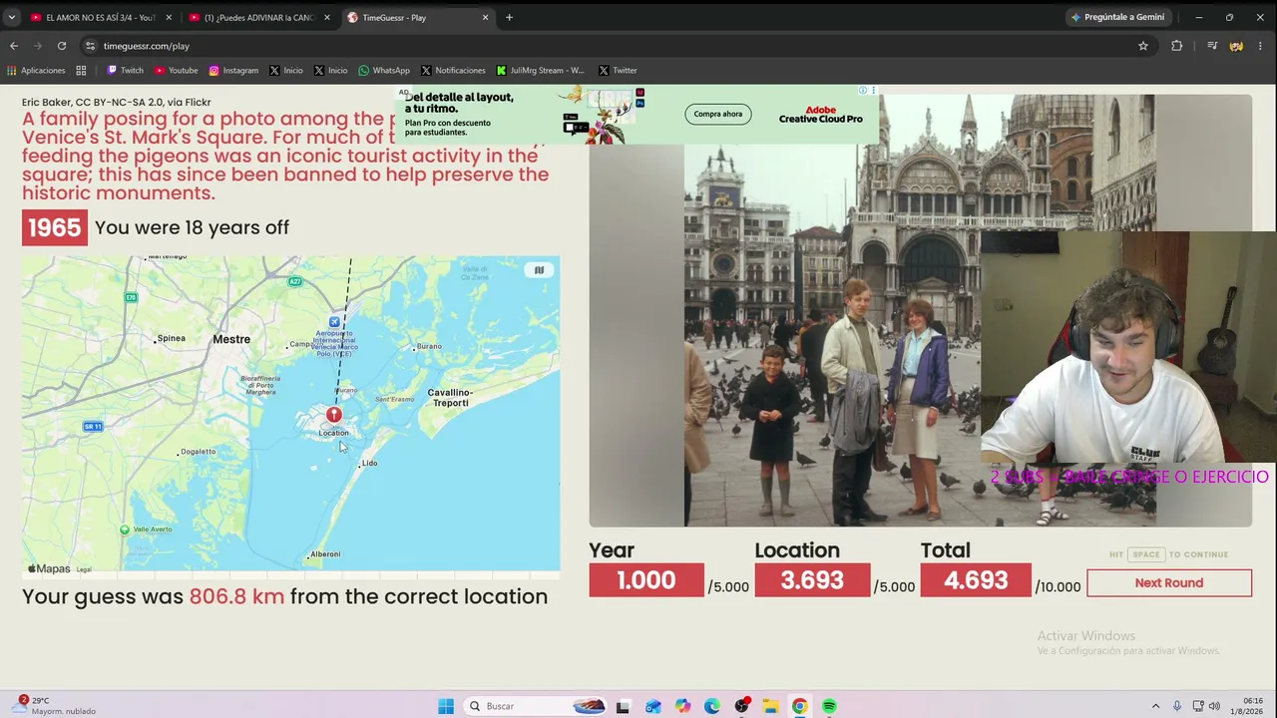The height and width of the screenshot is (718, 1277).
Task: Close the ¿Puedes ADIVINAR tab
Action: [x=326, y=17]
